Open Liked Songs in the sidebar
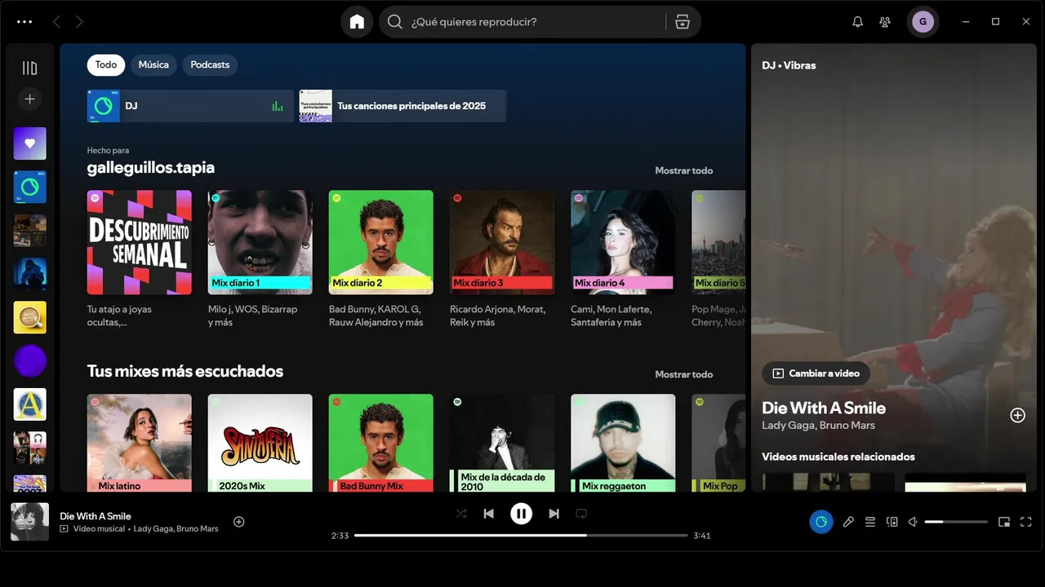 [x=29, y=143]
